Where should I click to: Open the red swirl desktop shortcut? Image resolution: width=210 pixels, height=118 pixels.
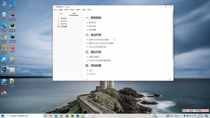pos(12,49)
